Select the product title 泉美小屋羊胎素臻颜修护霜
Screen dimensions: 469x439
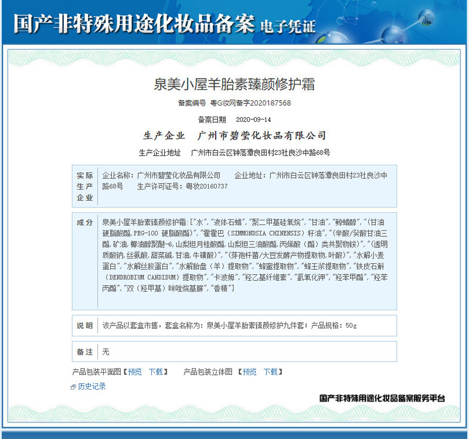(234, 84)
